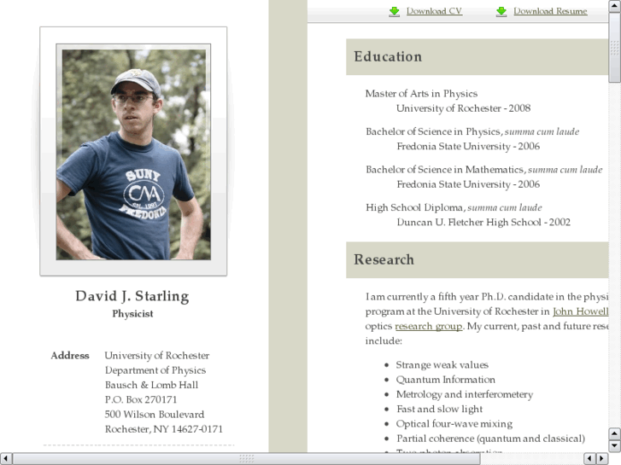621x465 pixels.
Task: Click 'Master of Arts in Physics' entry
Action: pos(421,94)
